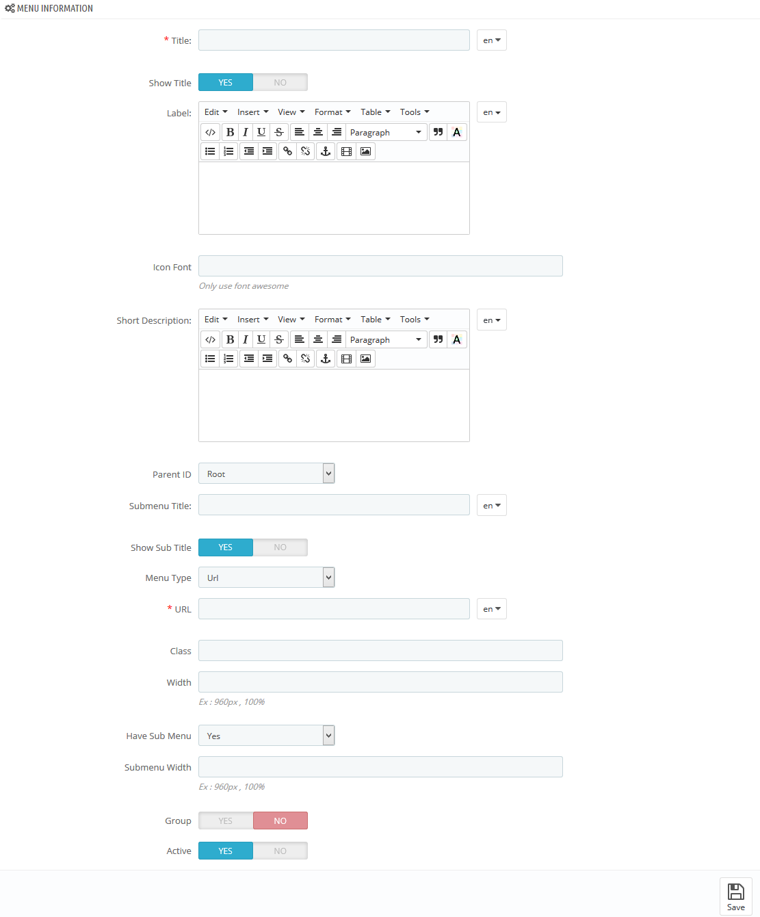Viewport: 760px width, 917px height.
Task: Switch Group option to YES
Action: tap(226, 821)
